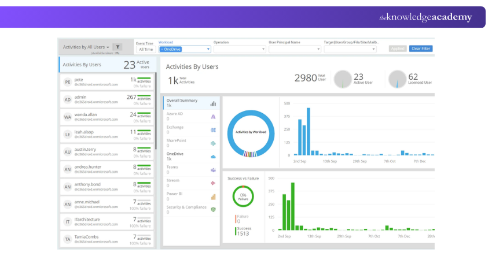Viewport: 492px width, 260px height.
Task: Click the tallest blue bar in activities chart
Action: tap(309, 132)
